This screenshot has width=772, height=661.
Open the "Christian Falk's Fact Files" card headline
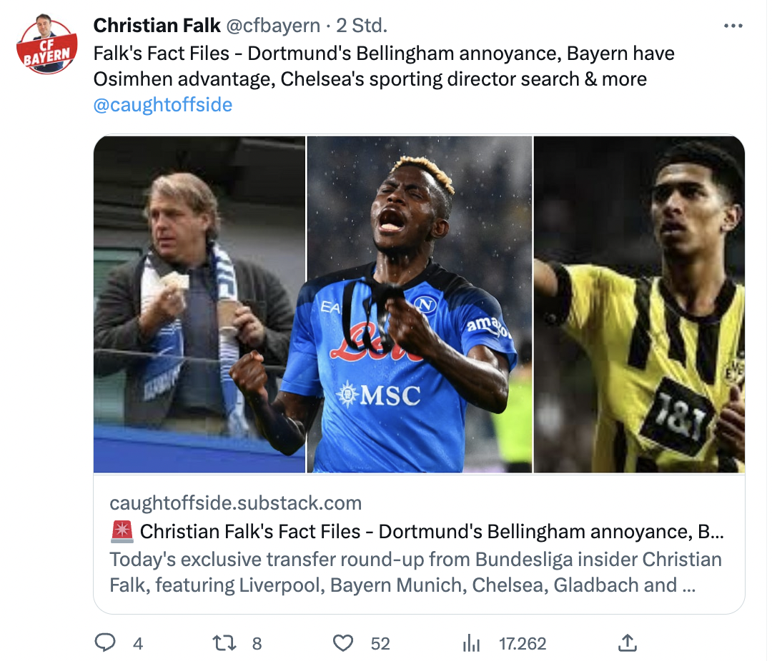click(418, 532)
